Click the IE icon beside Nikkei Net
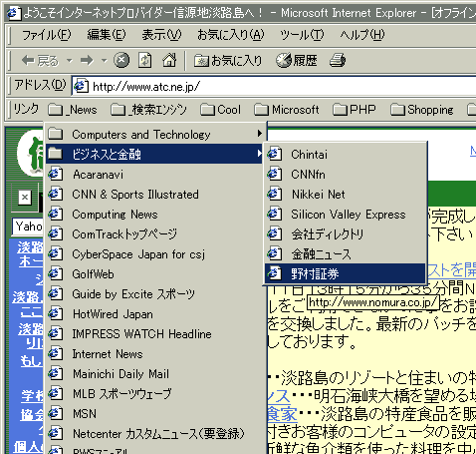Screen dimensions: 476x454 point(275,194)
